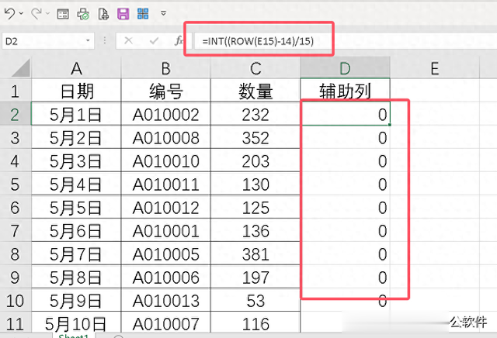Select row 2 header

(x=16, y=114)
